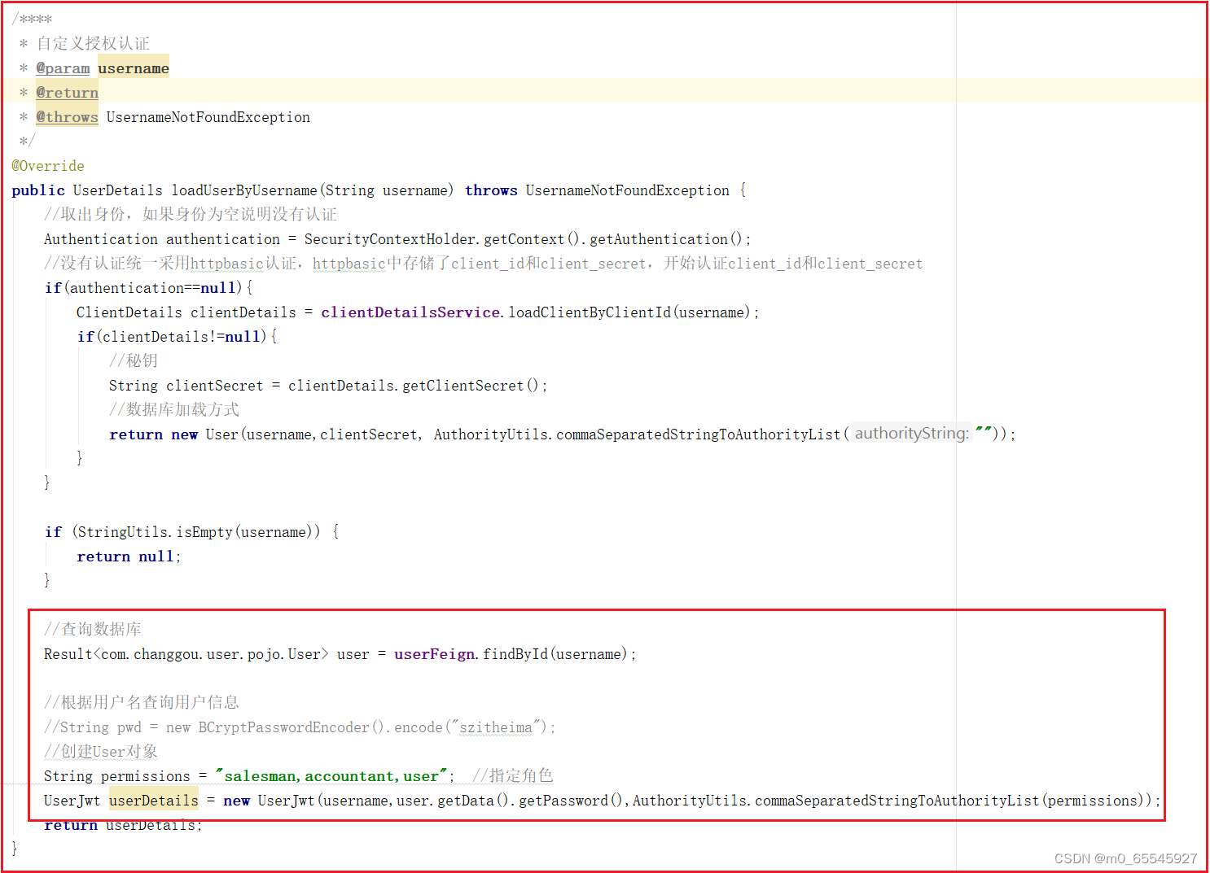1210x873 pixels.
Task: Click UsernameNotFoundException in method signature
Action: point(628,190)
